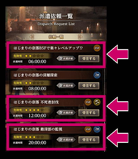This screenshot has height=159, width=138.
Task: Select the 依頼一覧 tab header
Action: point(56,37)
